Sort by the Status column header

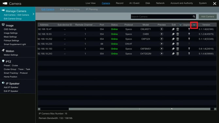pos(114,25)
